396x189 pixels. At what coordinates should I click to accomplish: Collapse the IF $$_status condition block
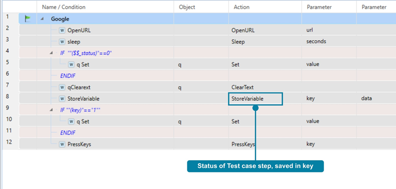[52, 53]
